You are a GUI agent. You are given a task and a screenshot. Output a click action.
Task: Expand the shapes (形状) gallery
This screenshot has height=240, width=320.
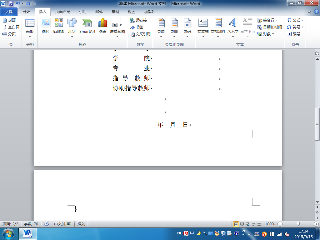pyautogui.click(x=72, y=28)
